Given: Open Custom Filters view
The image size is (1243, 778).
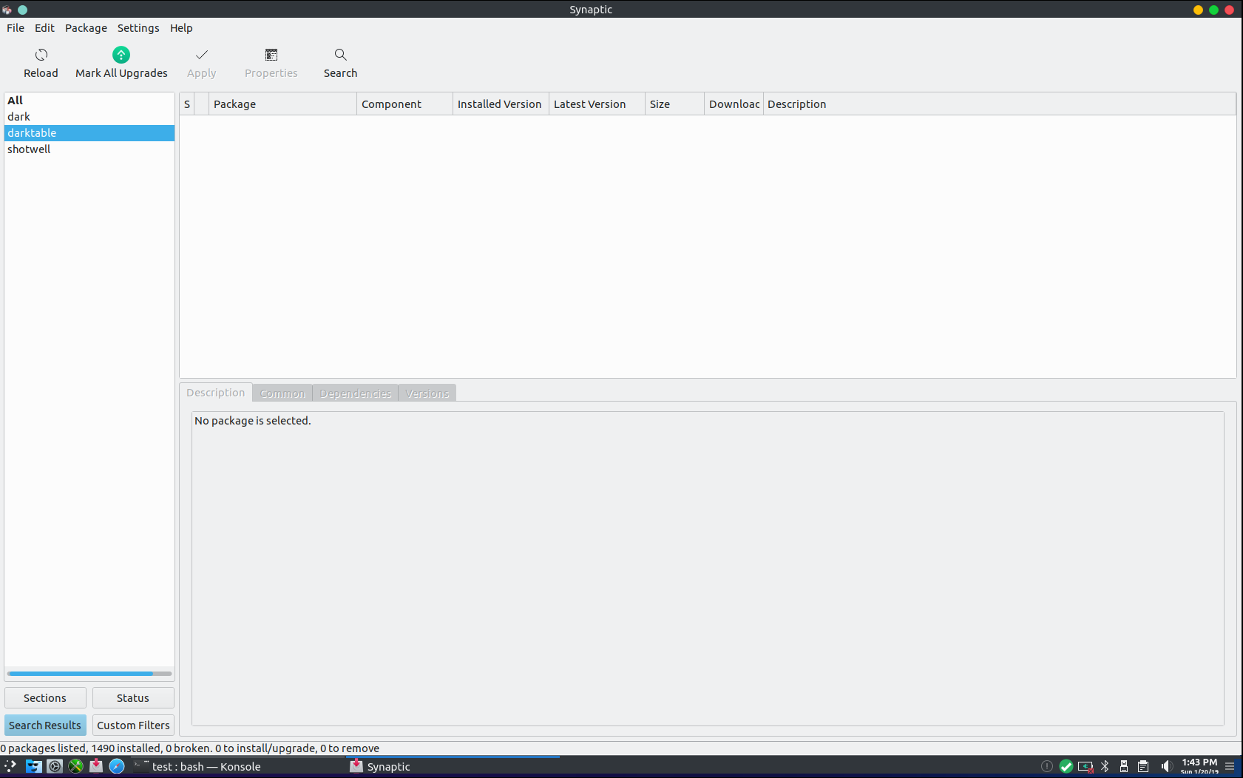Looking at the screenshot, I should 133,725.
